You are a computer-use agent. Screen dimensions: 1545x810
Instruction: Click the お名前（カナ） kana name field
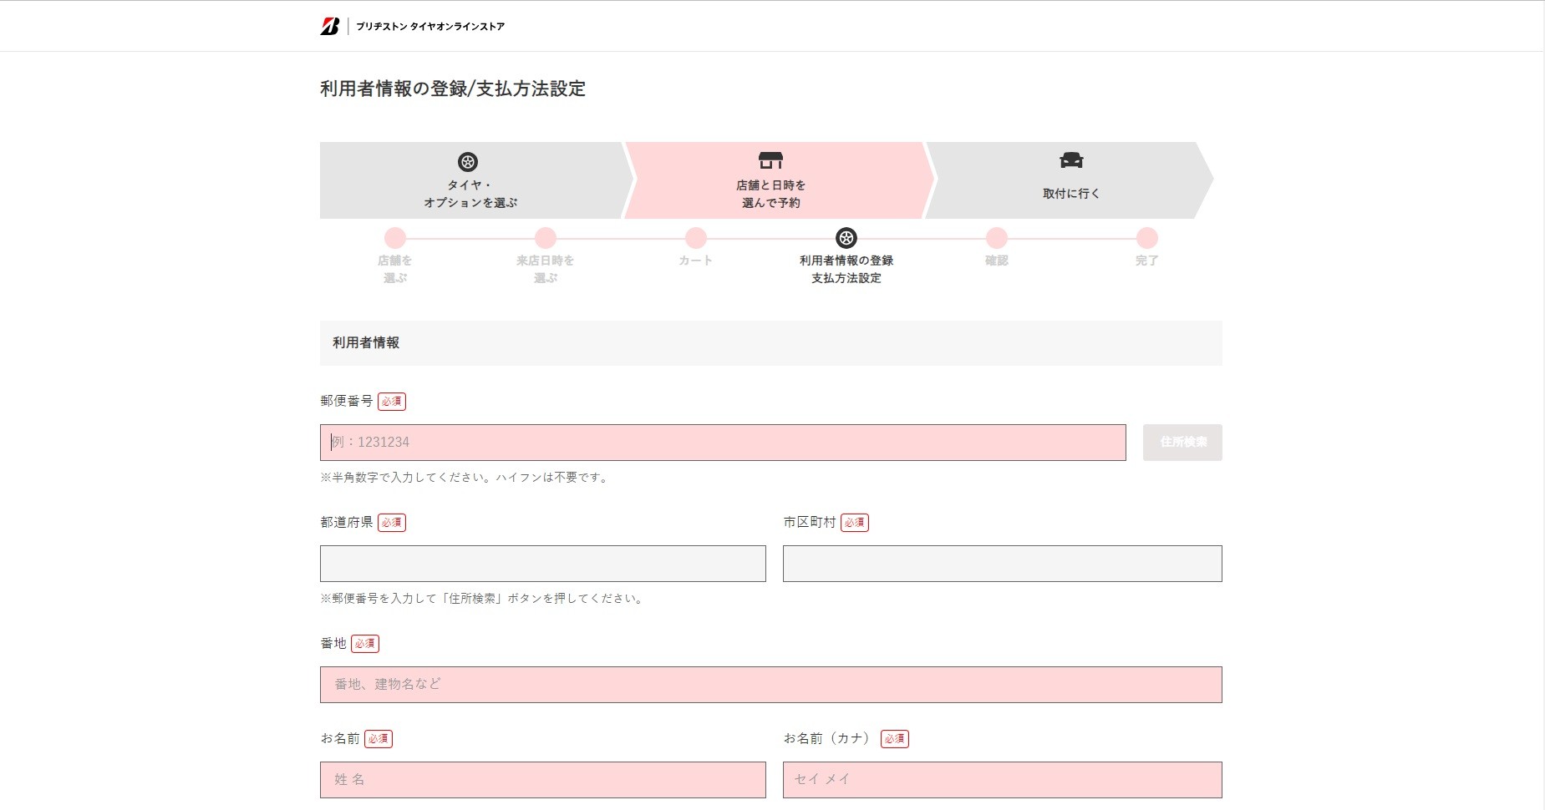(1002, 780)
